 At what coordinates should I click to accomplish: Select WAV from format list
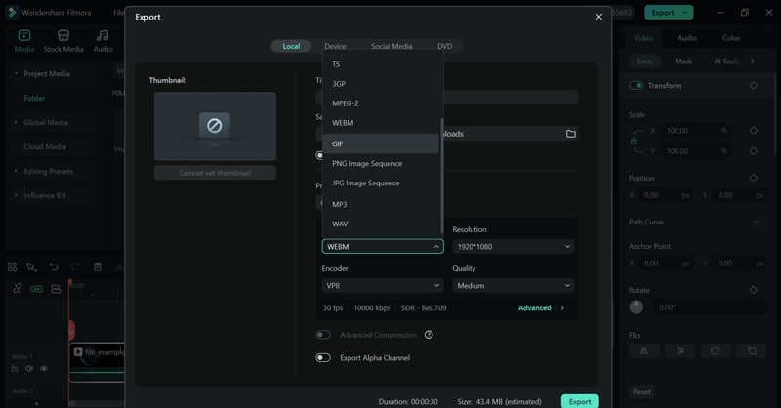(381, 224)
